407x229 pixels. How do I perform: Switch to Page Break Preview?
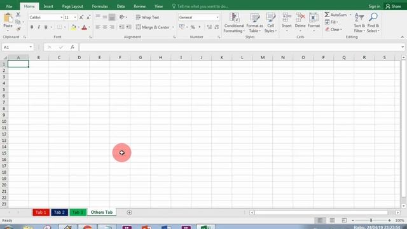pyautogui.click(x=344, y=220)
